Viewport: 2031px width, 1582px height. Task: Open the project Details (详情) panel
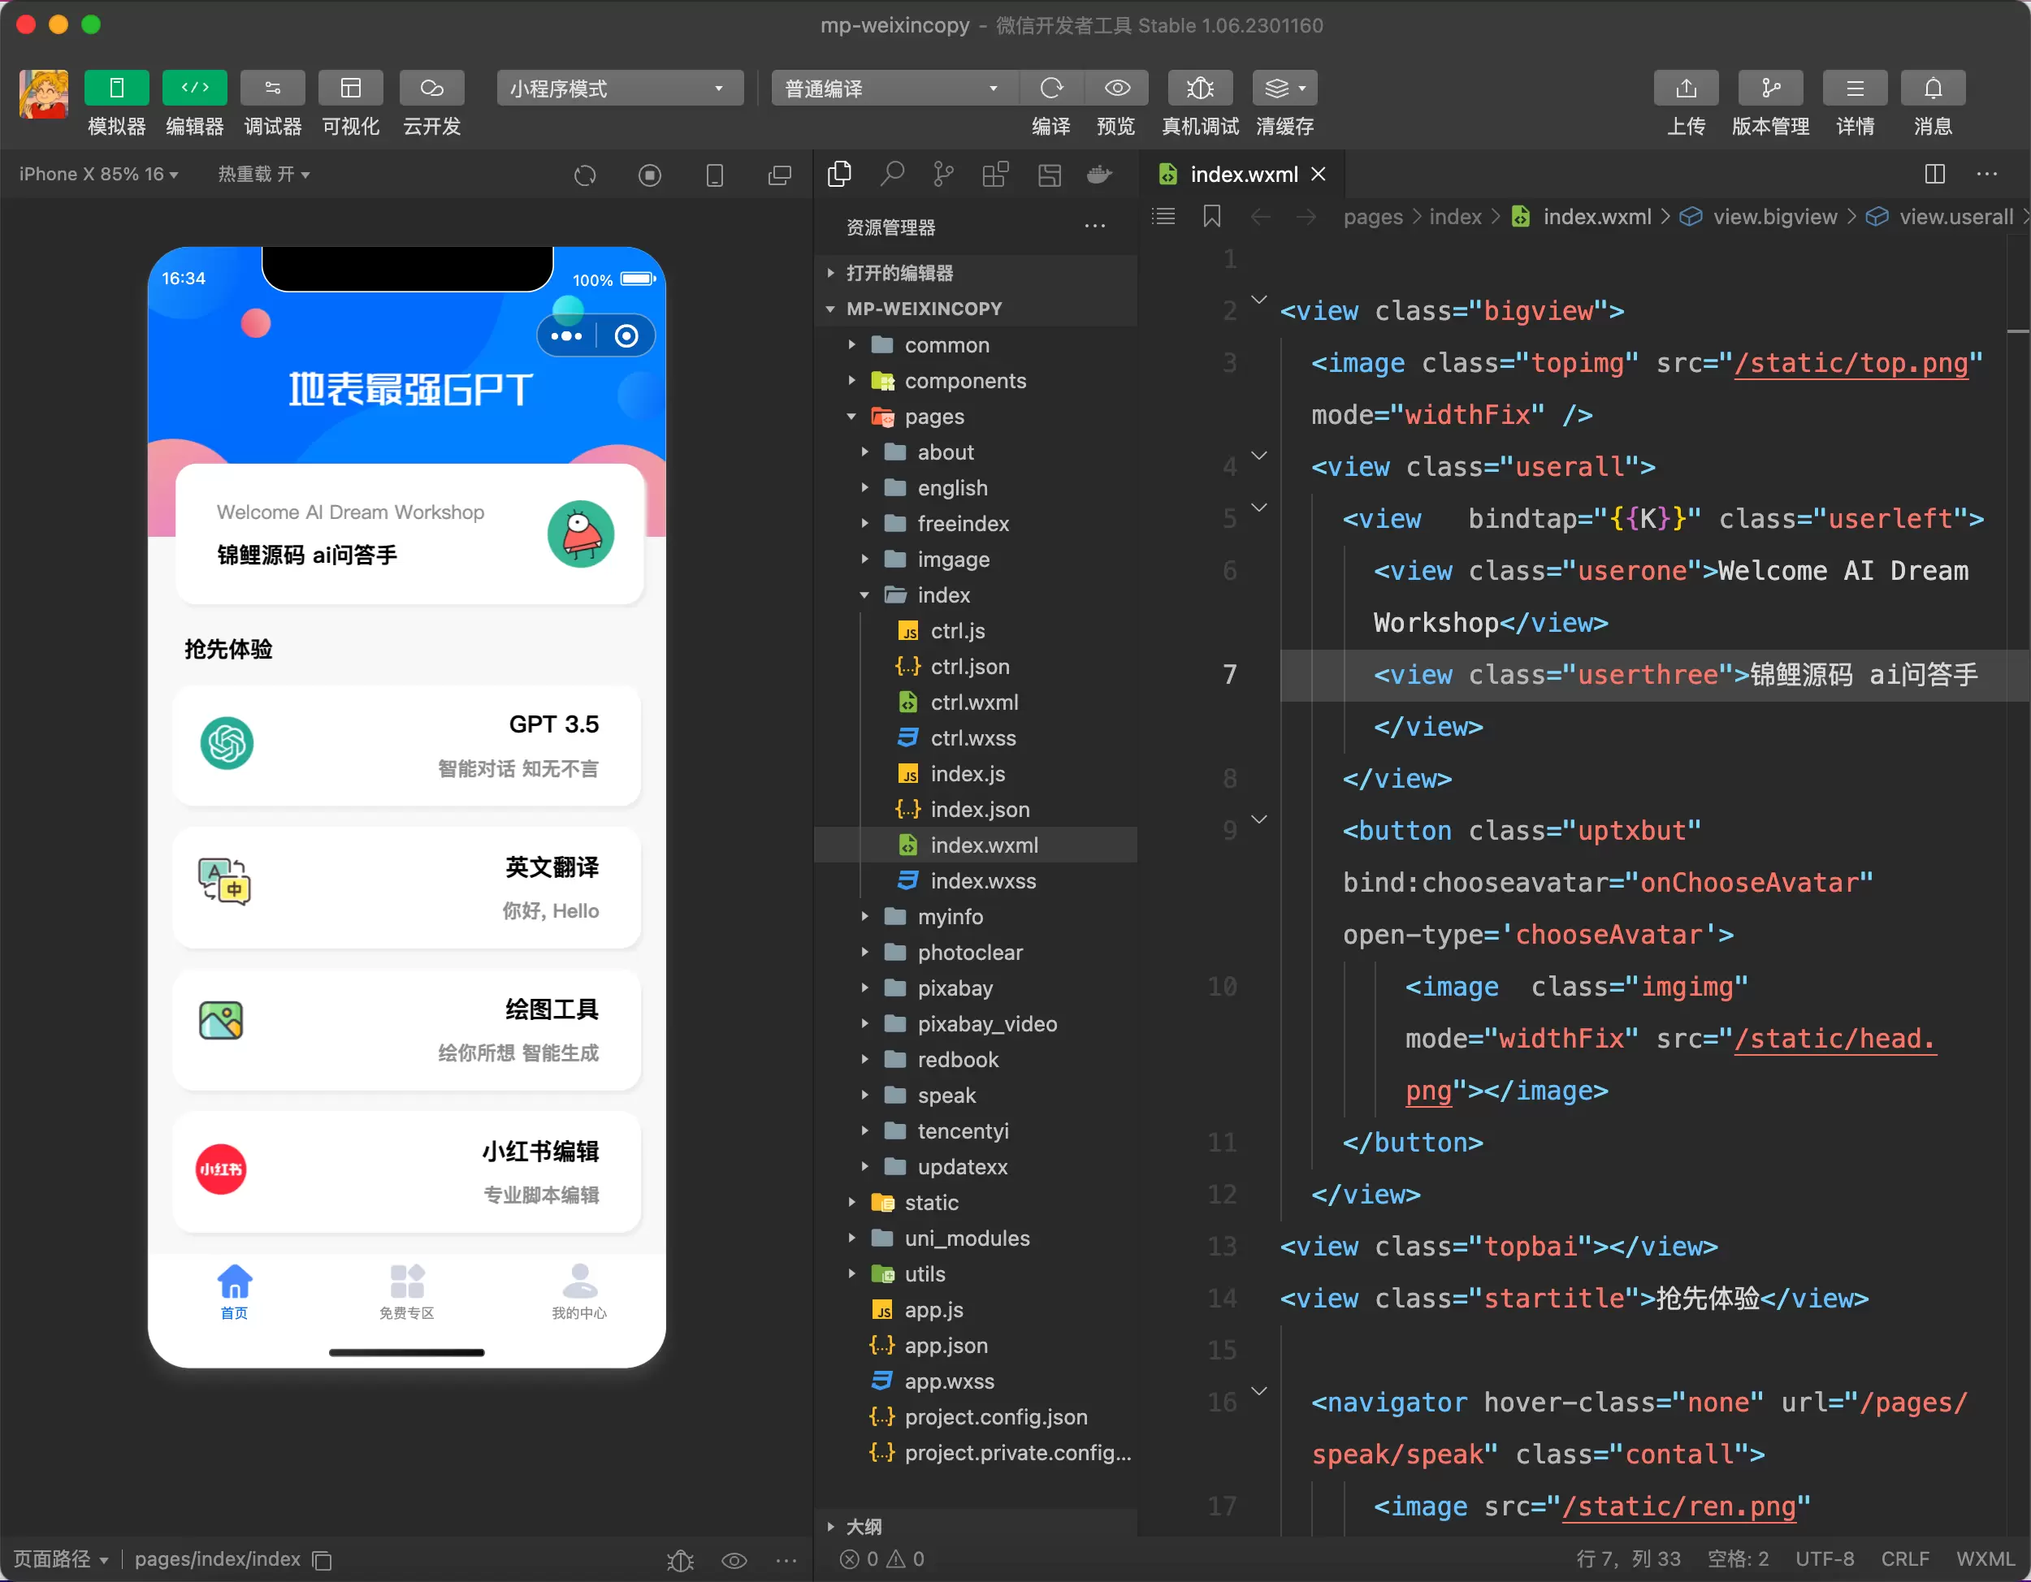click(1856, 89)
